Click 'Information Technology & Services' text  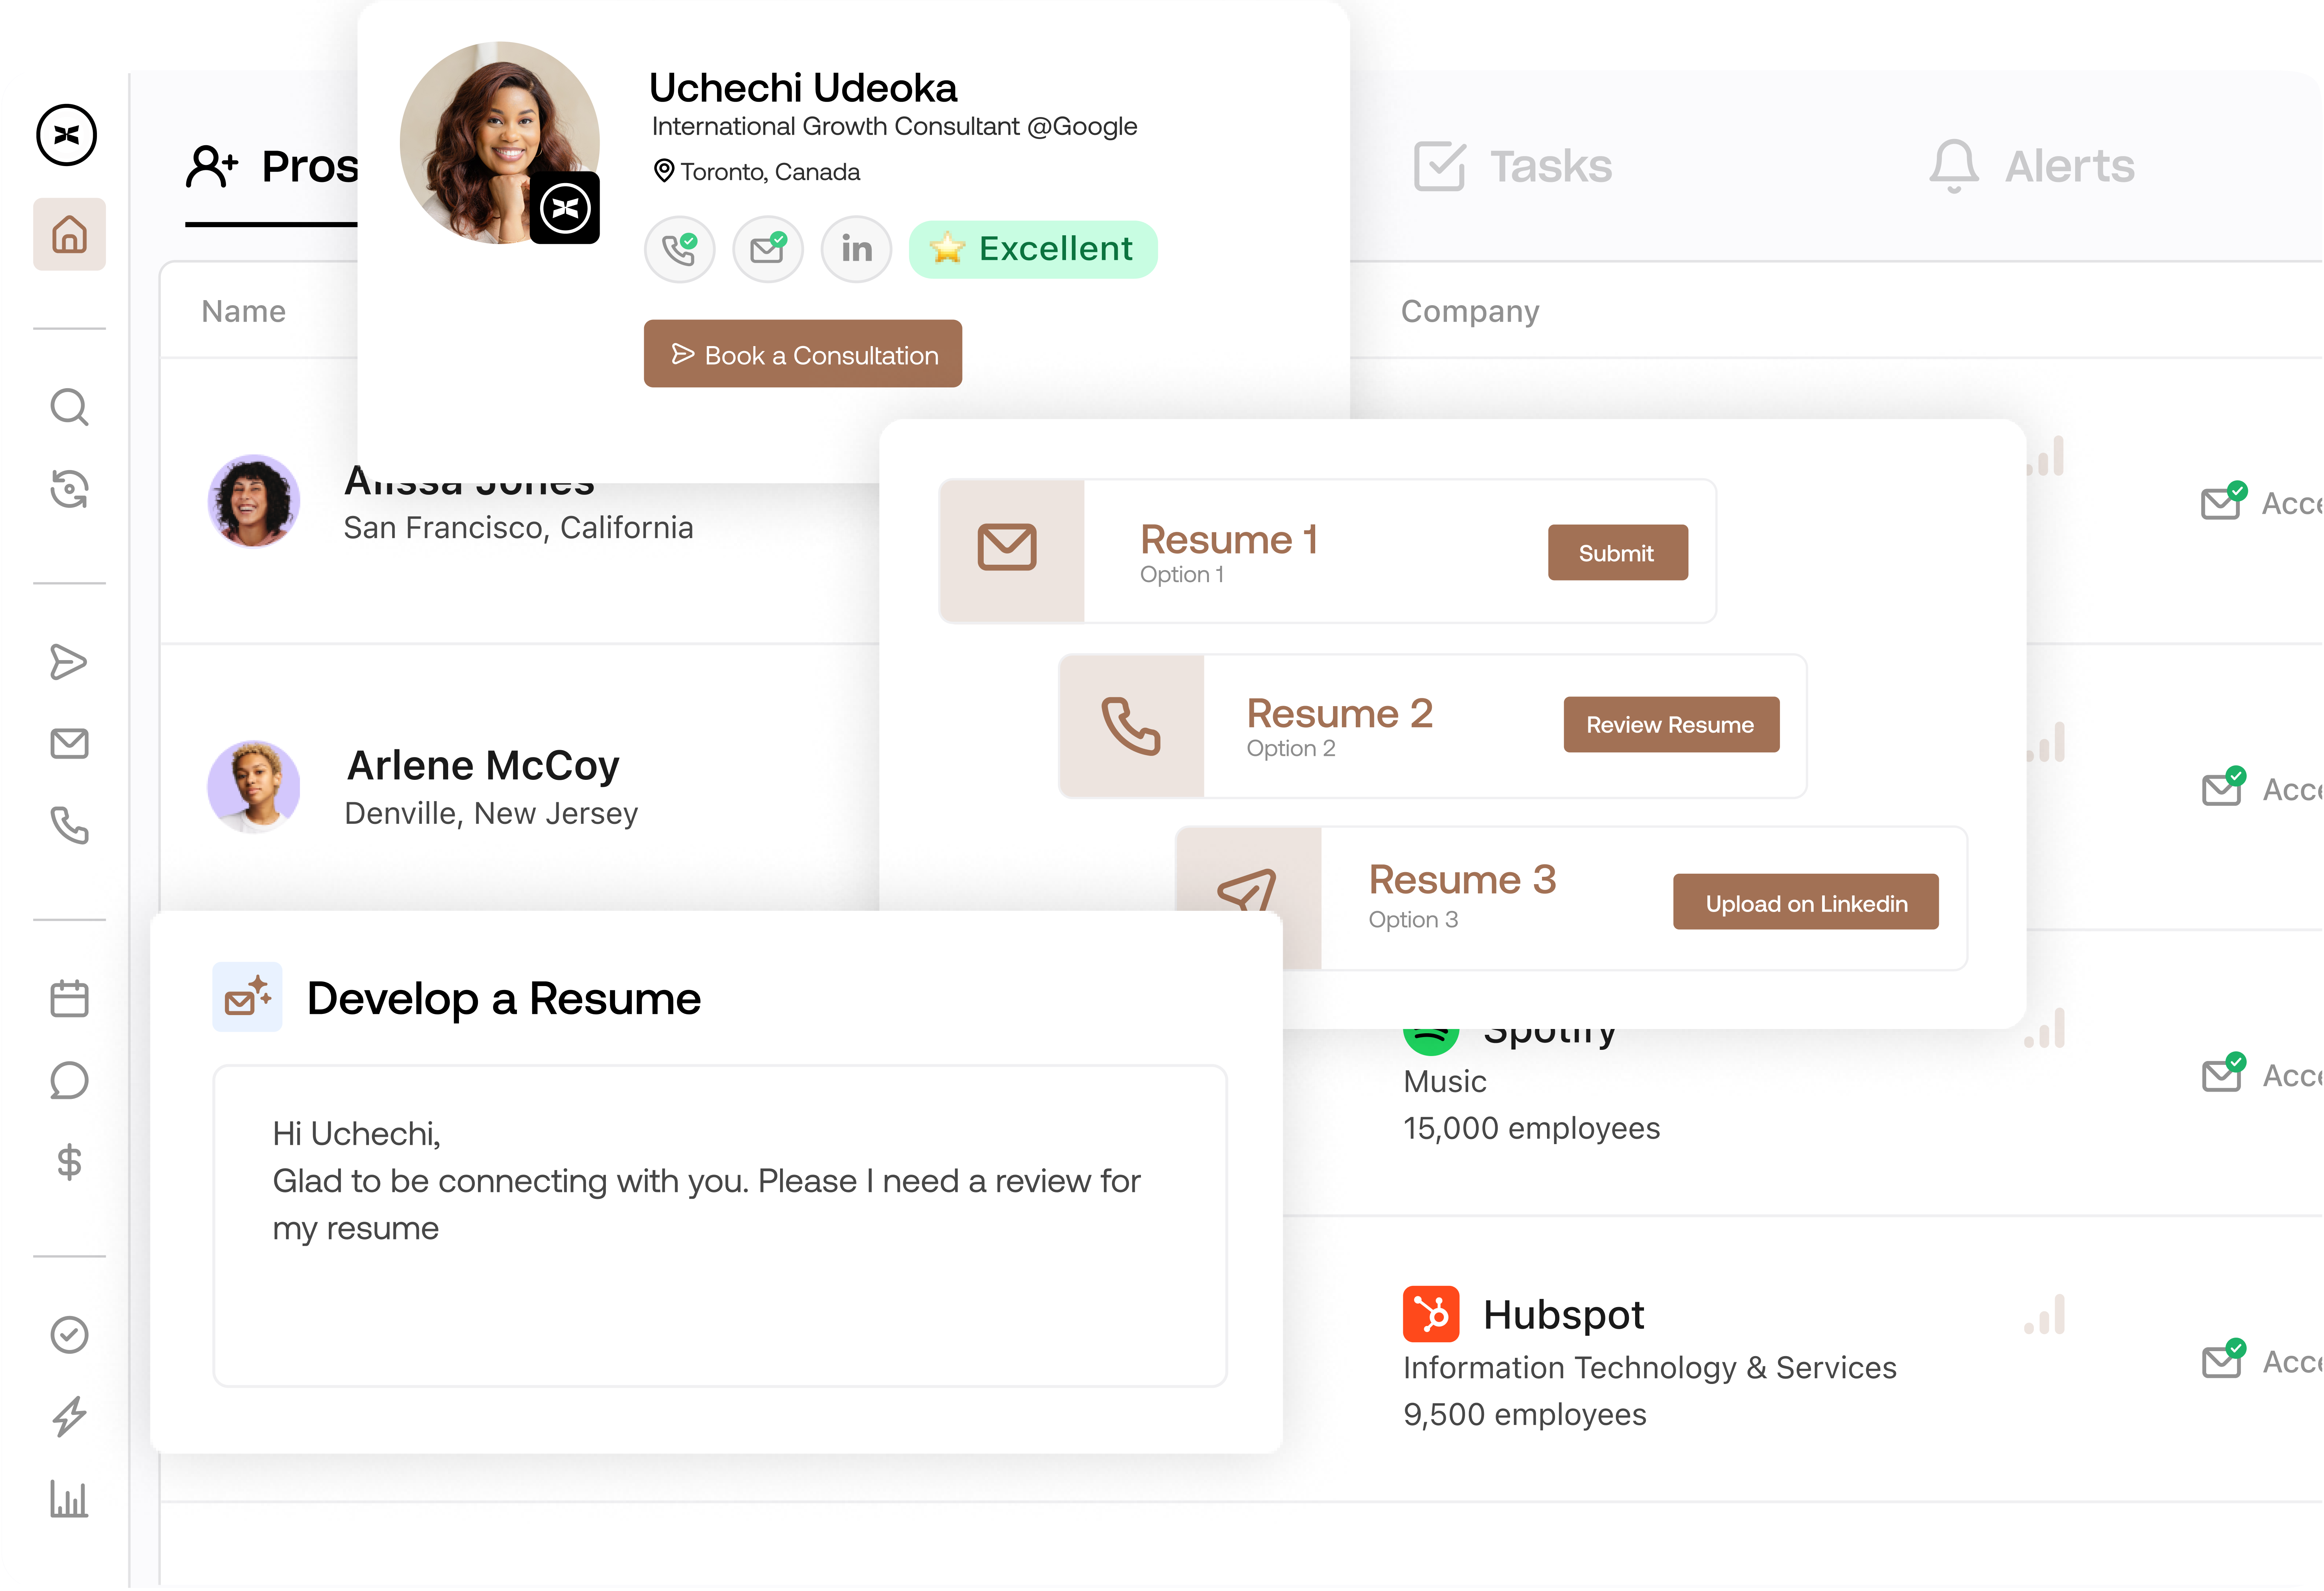pyautogui.click(x=1650, y=1368)
